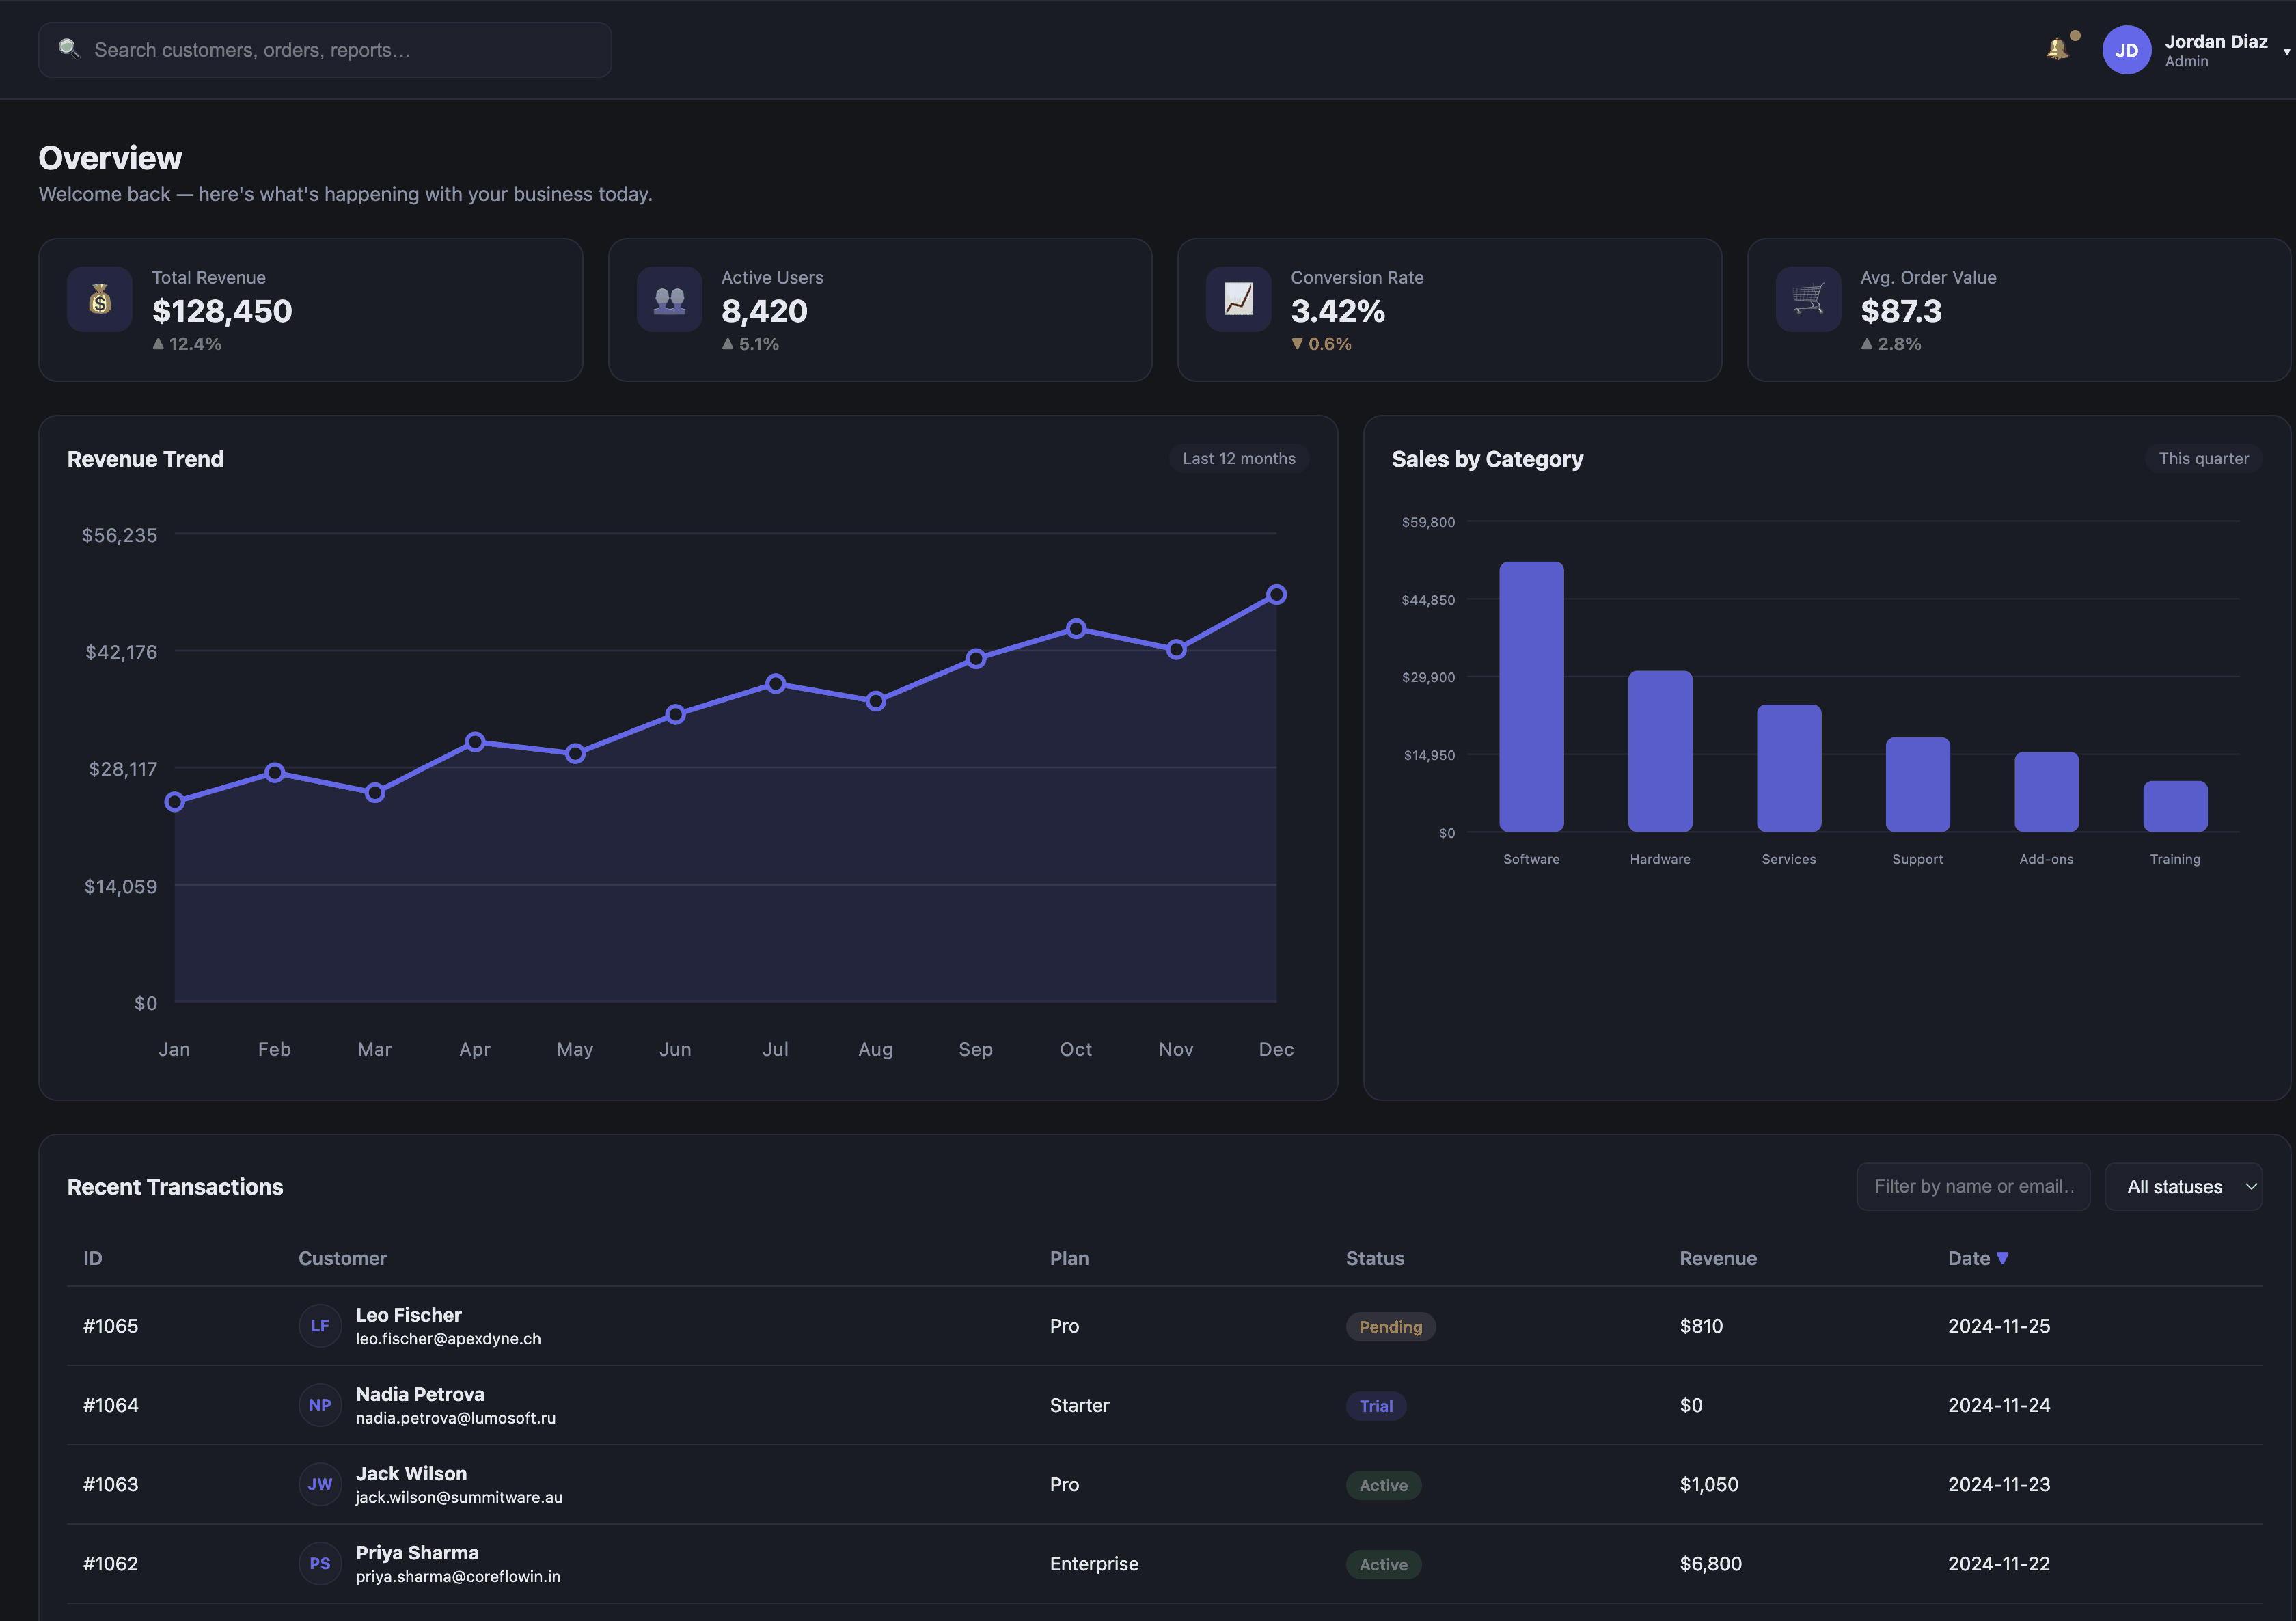This screenshot has height=1621, width=2296.
Task: Click the Avg. Order Value cart icon
Action: click(x=1808, y=299)
